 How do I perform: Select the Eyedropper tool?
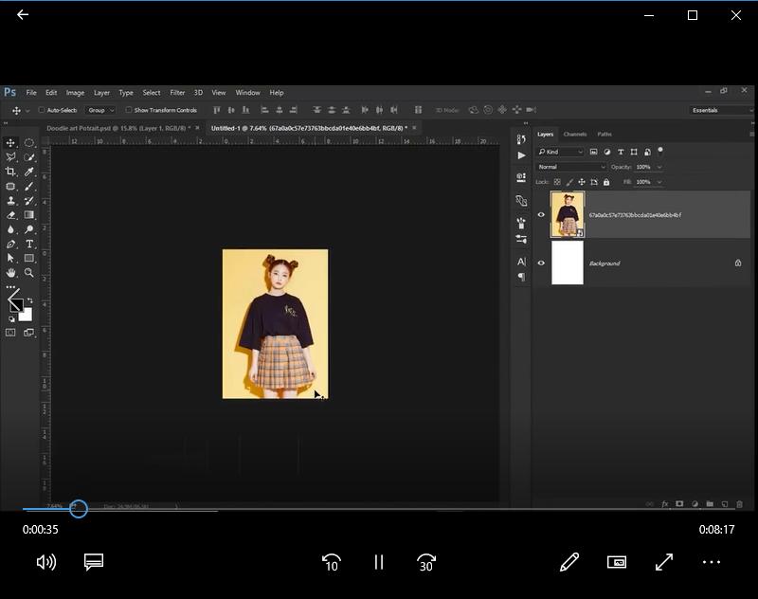[x=29, y=172]
